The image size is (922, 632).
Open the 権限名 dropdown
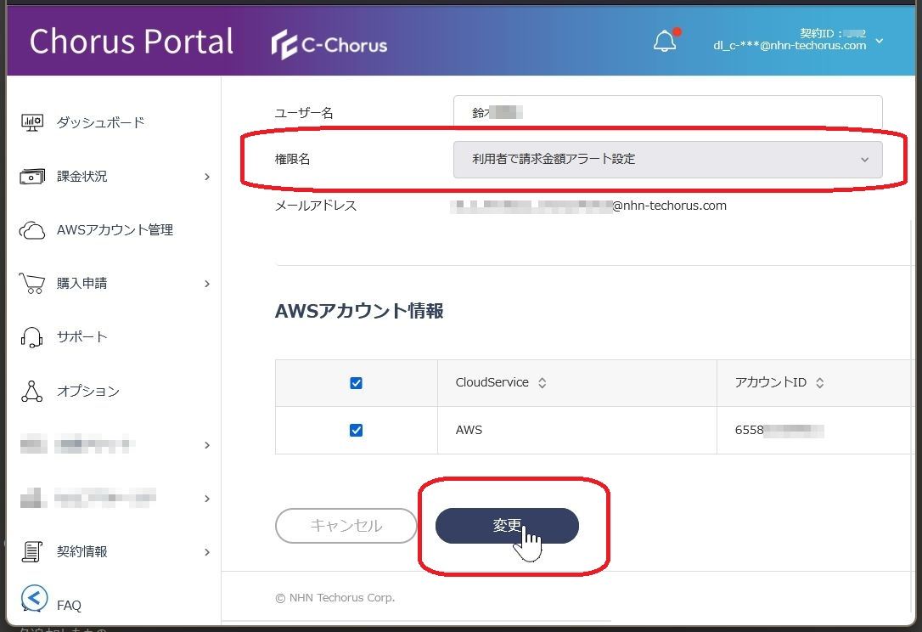coord(667,160)
